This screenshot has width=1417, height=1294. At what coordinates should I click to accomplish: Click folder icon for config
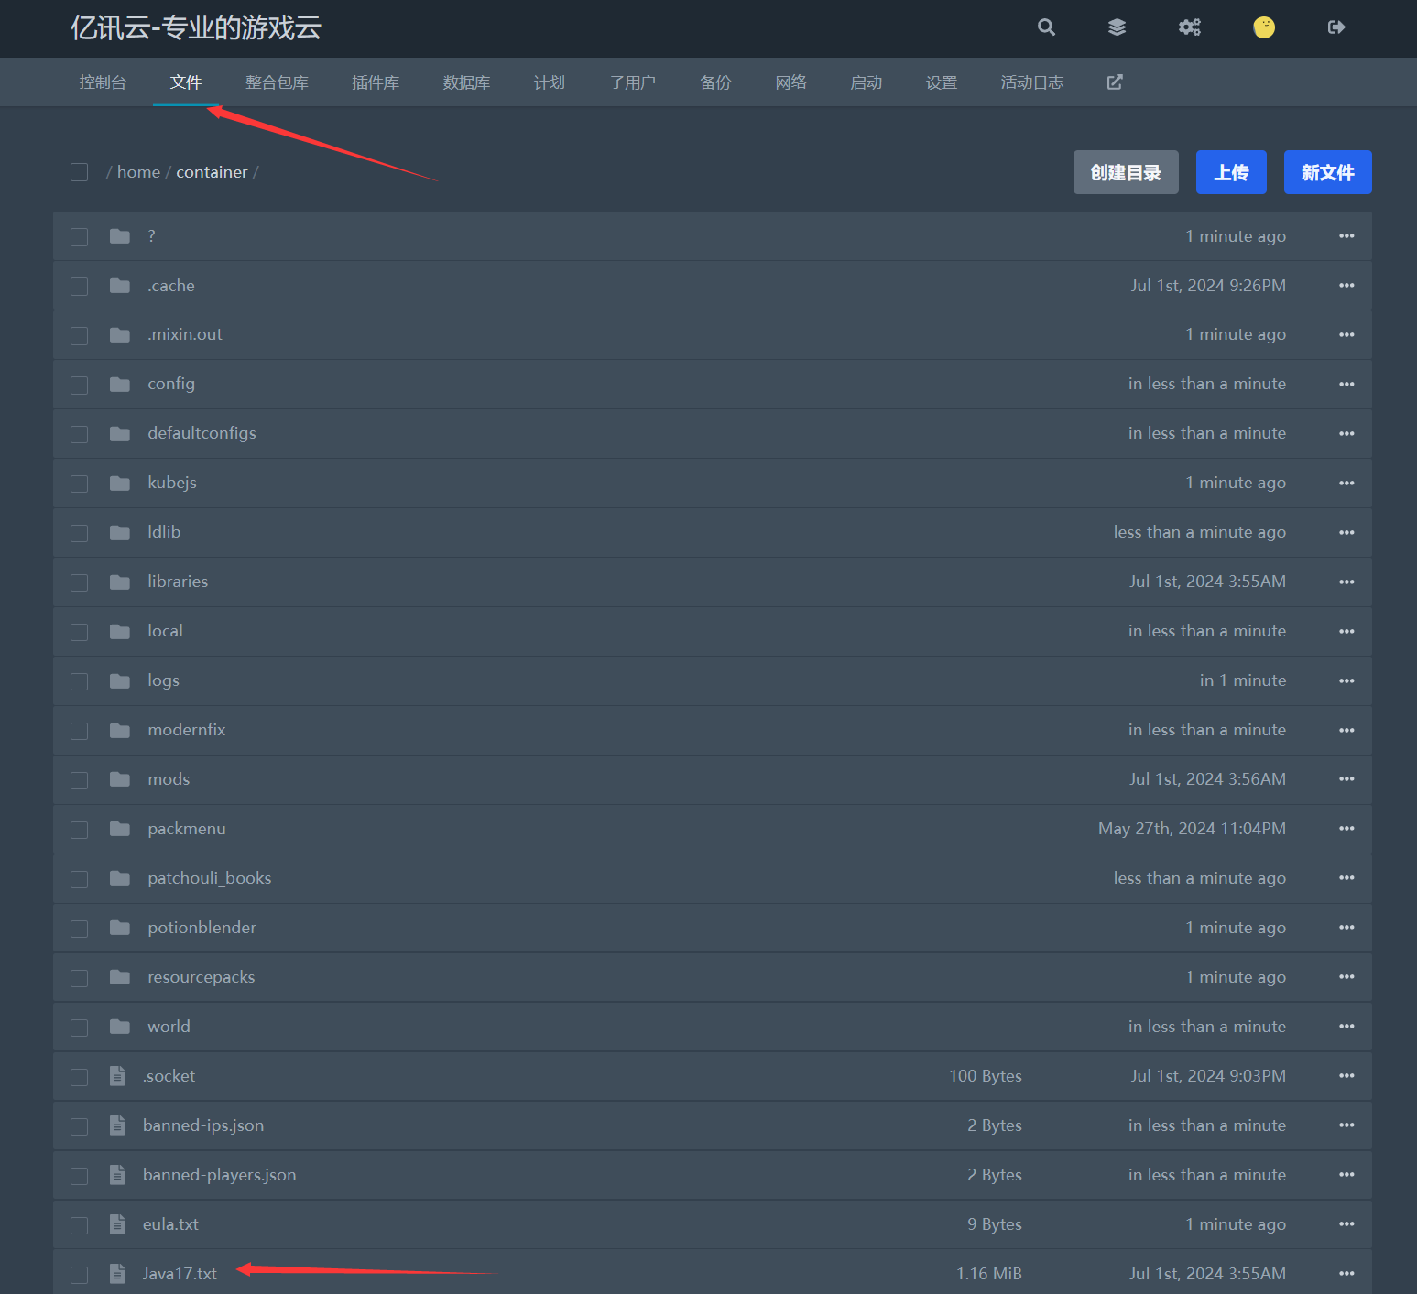pyautogui.click(x=120, y=385)
